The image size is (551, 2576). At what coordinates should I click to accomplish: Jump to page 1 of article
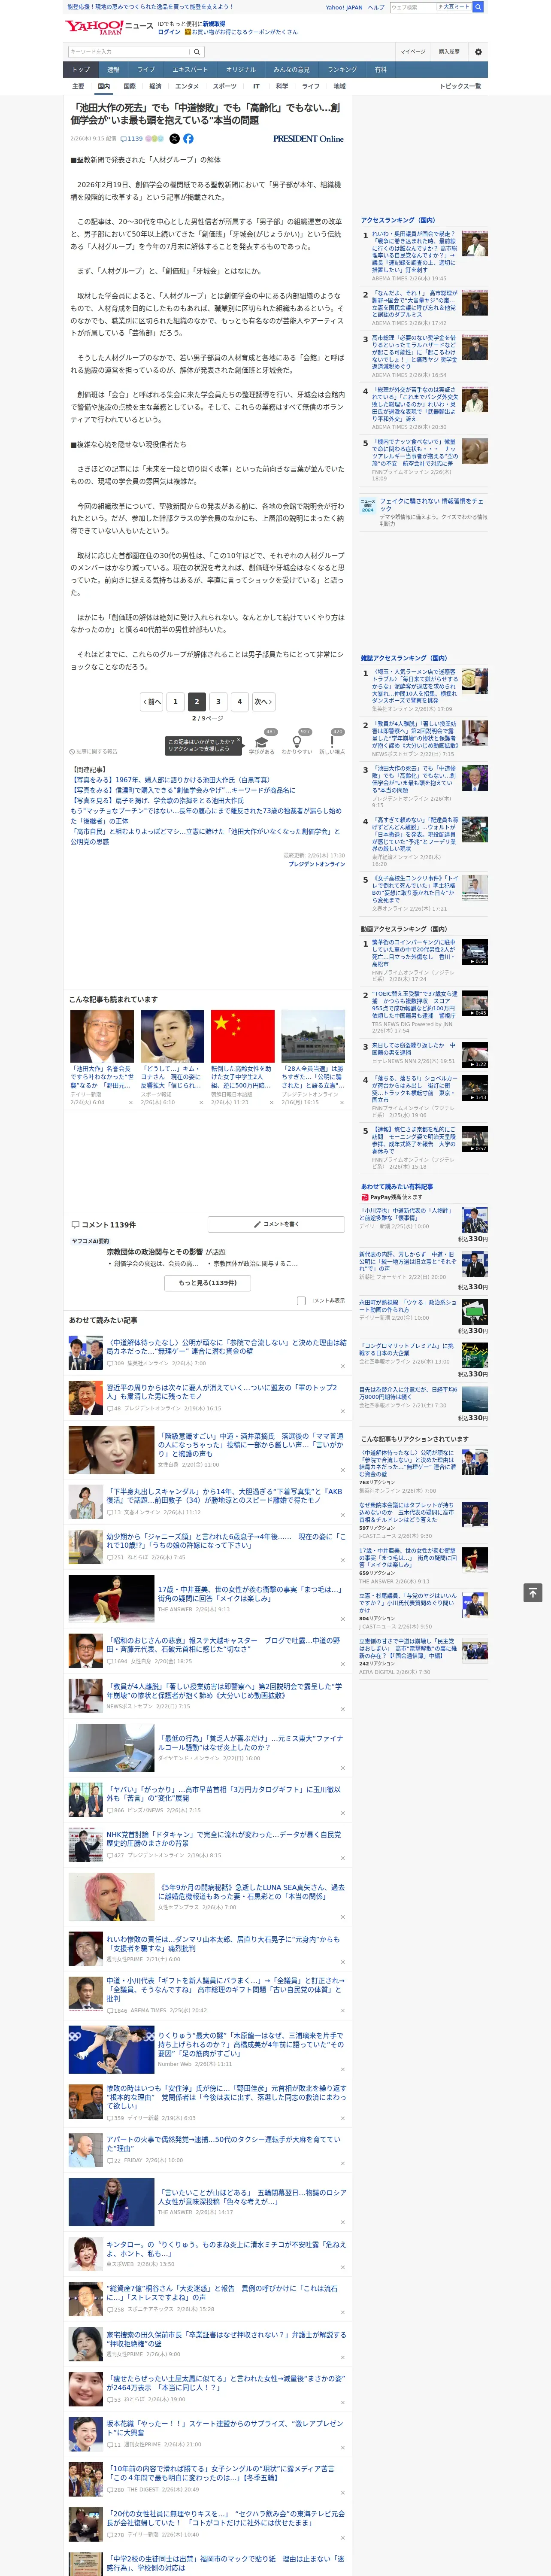[x=175, y=702]
